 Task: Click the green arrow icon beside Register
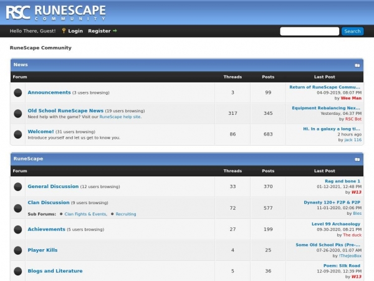tap(115, 31)
